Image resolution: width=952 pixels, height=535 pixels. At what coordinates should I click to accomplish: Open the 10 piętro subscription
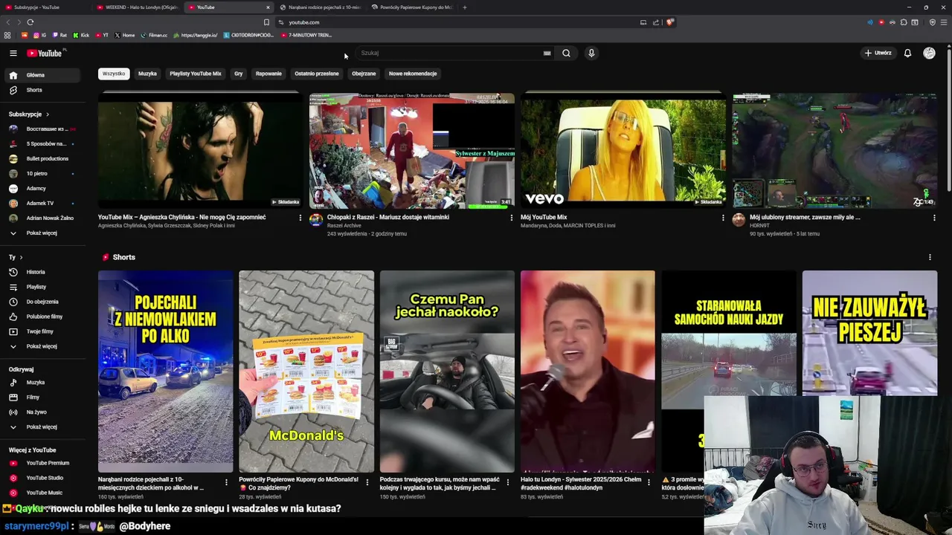(44, 173)
